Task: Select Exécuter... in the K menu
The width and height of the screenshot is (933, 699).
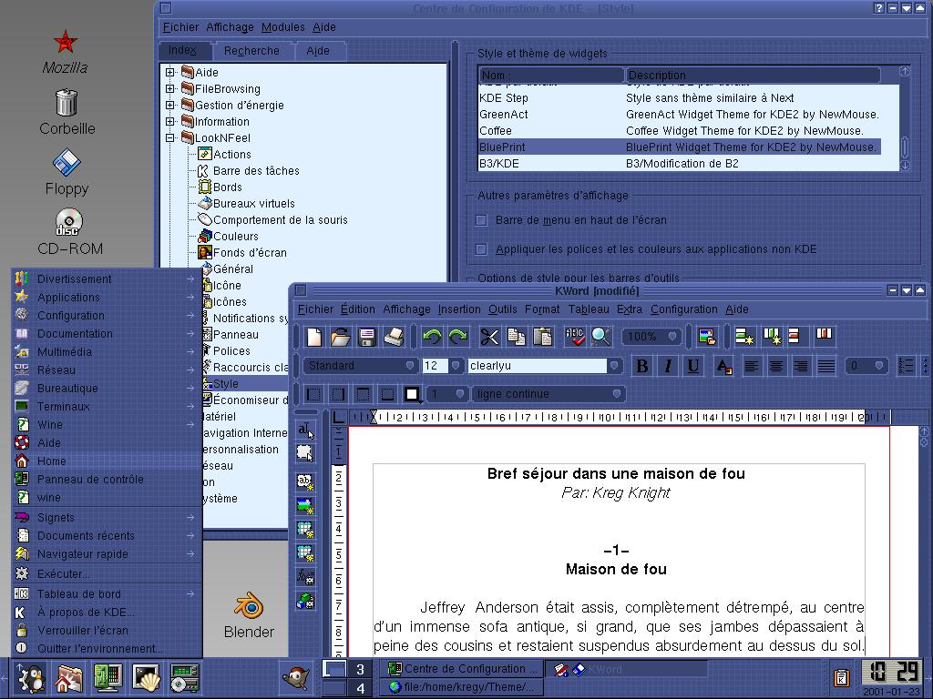Action: 108,573
